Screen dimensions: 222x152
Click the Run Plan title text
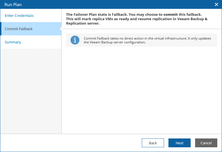[x=13, y=4]
